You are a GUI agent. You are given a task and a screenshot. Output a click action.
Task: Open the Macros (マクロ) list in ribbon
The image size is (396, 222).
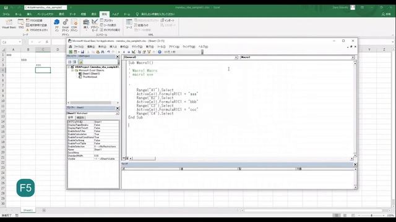[21, 24]
